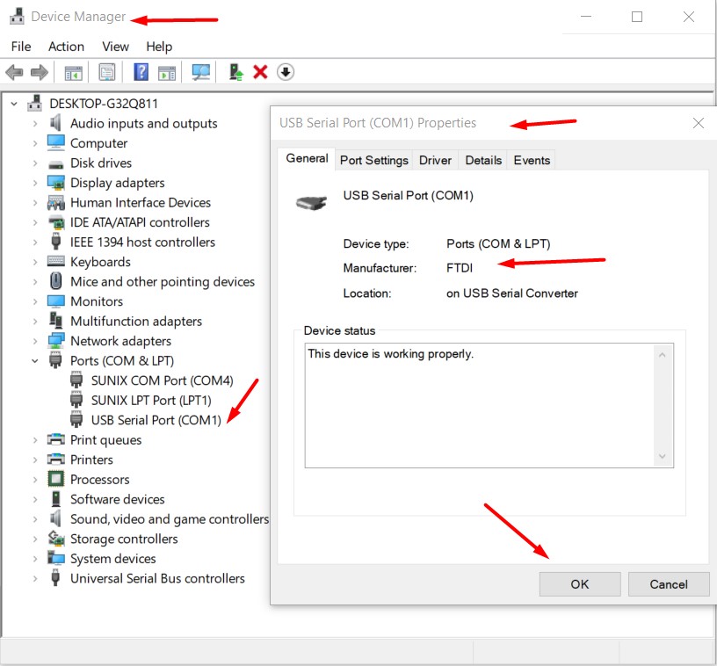Viewport: 717px width, 666px height.
Task: Open the Properties toolbar icon
Action: click(107, 72)
